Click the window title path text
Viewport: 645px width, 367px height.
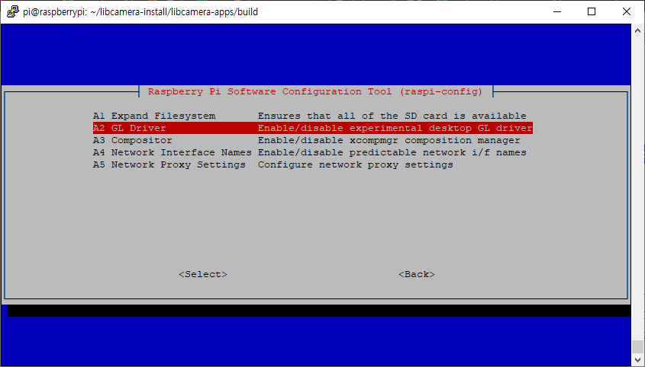tap(140, 12)
